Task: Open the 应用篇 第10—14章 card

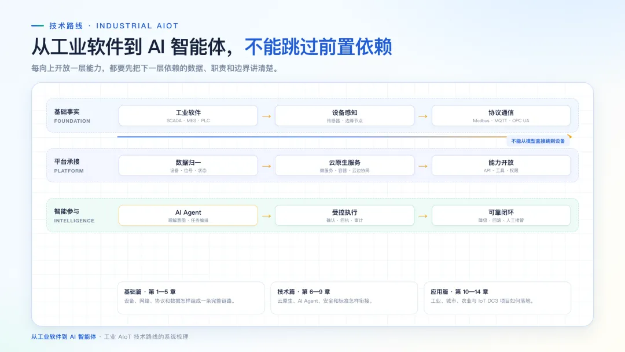Action: 498,298
